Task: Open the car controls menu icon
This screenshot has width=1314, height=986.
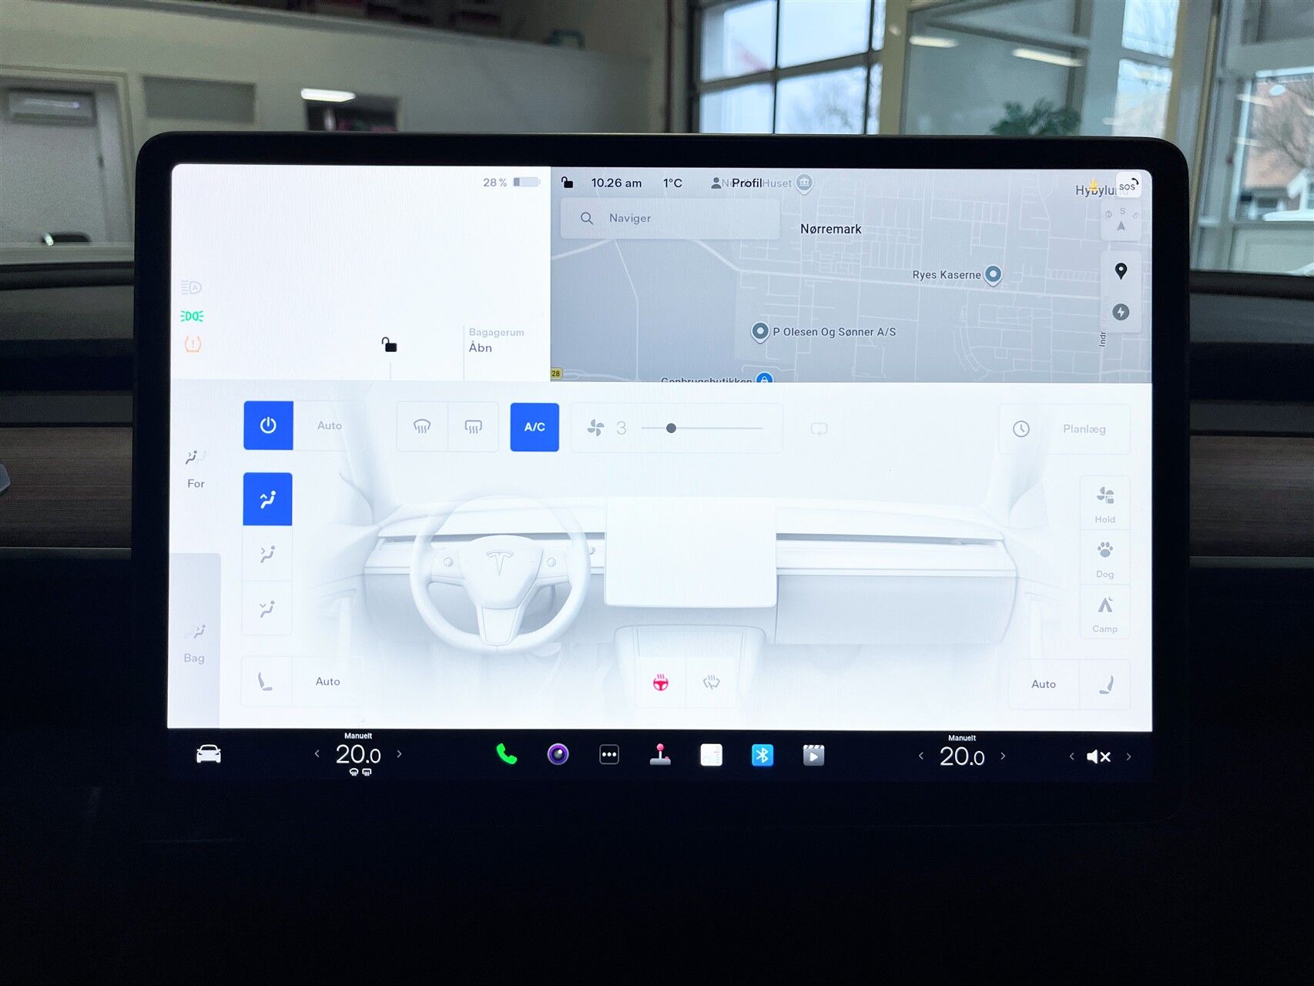Action: point(208,754)
